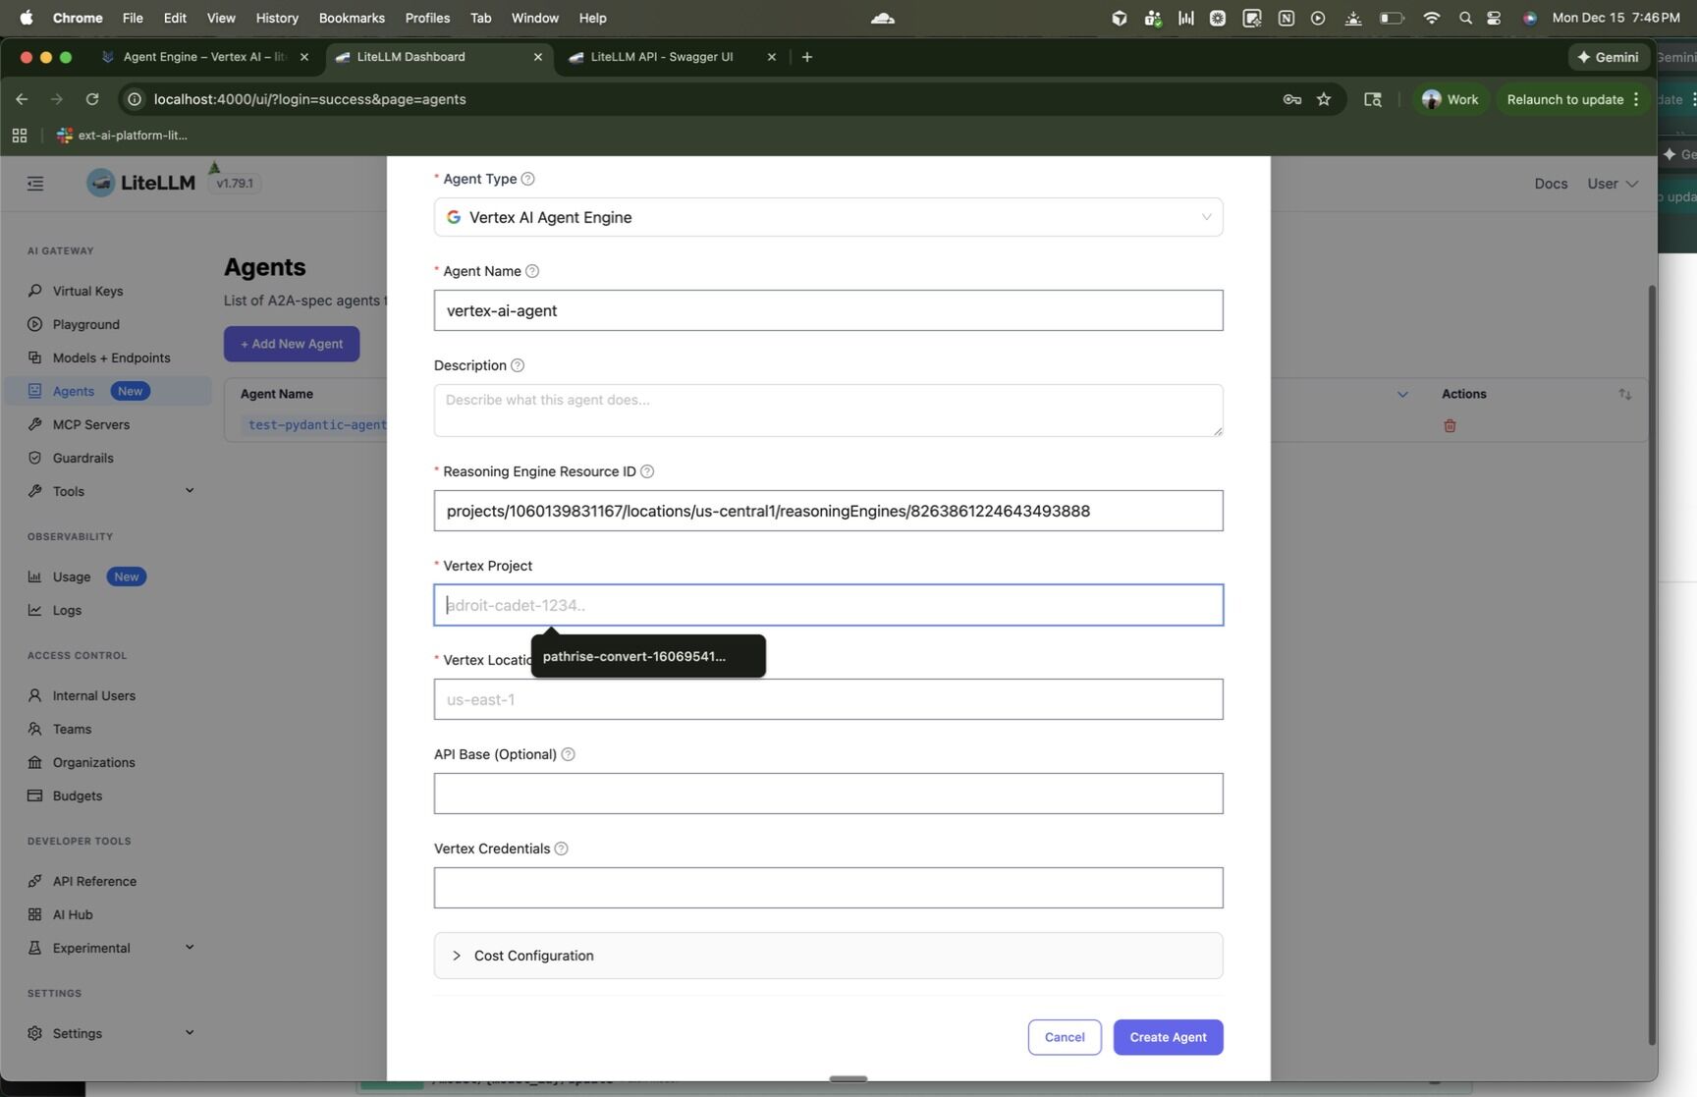The height and width of the screenshot is (1097, 1697).
Task: Open the Bookmarks menu
Action: click(352, 18)
